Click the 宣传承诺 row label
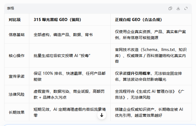This screenshot has width=196, height=126. 17,76
